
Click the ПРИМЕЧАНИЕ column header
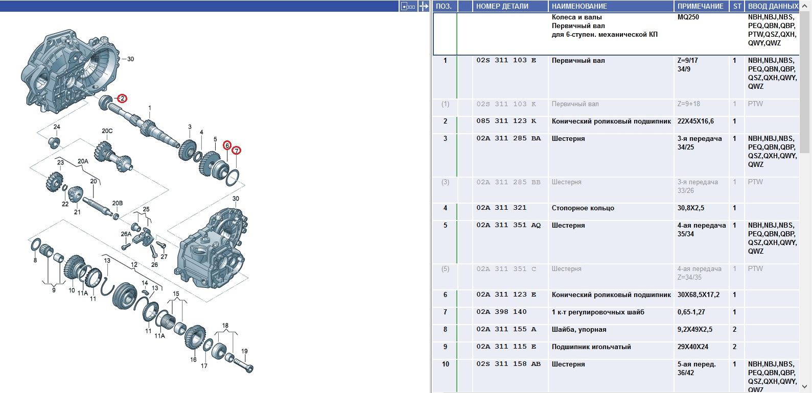click(700, 6)
